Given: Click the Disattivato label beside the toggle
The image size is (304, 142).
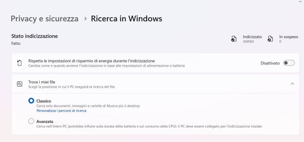Looking at the screenshot, I should tap(270, 63).
